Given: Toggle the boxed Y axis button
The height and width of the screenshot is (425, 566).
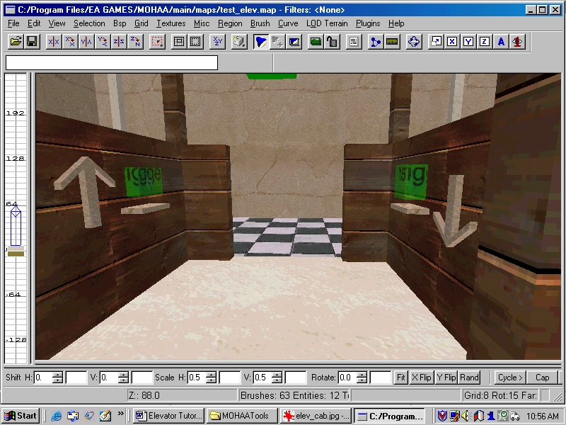Looking at the screenshot, I should (x=468, y=42).
